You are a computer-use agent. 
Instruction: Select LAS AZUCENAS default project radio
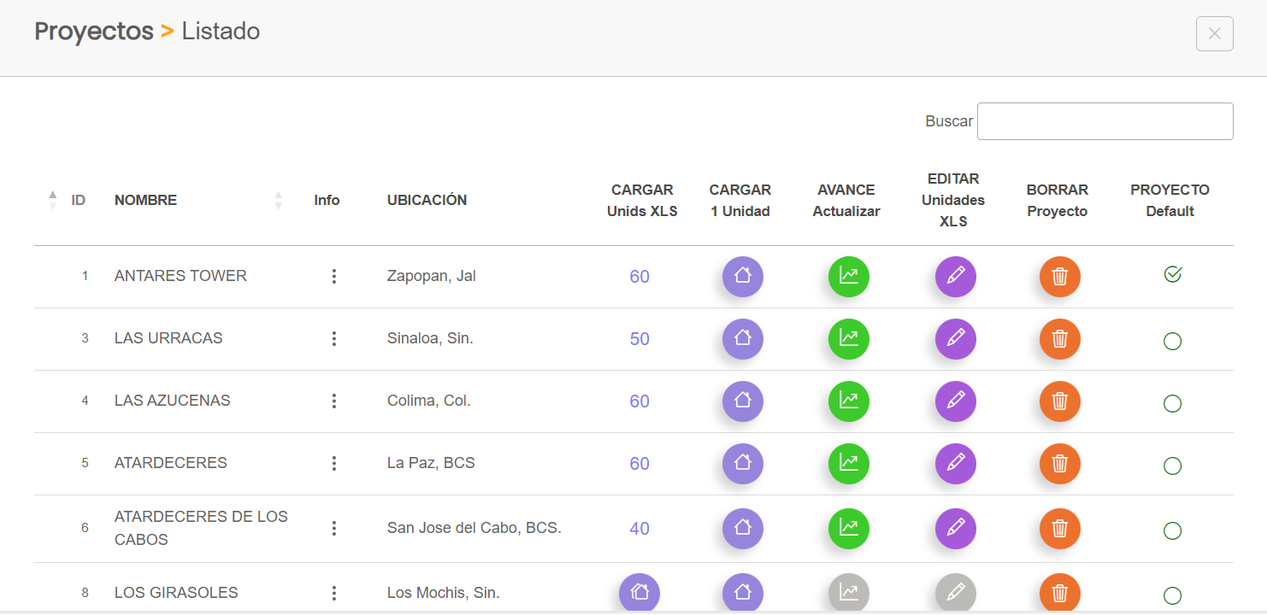pyautogui.click(x=1172, y=403)
